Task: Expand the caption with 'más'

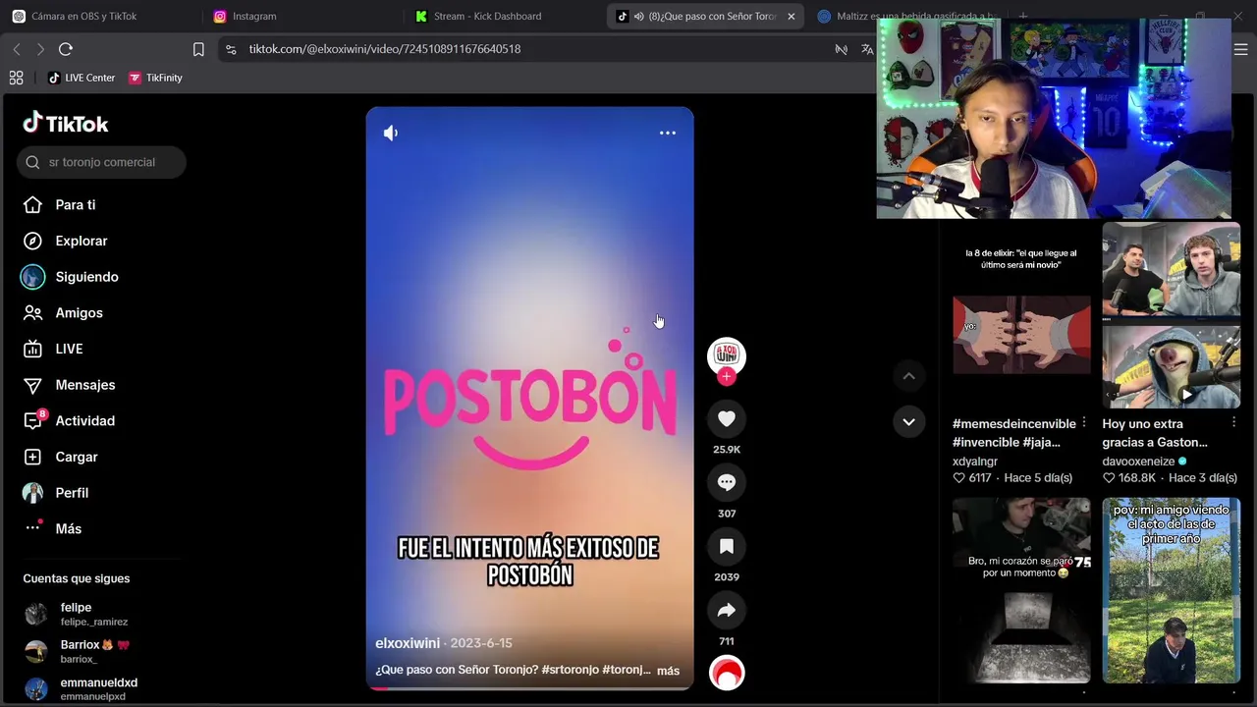Action: click(x=668, y=671)
